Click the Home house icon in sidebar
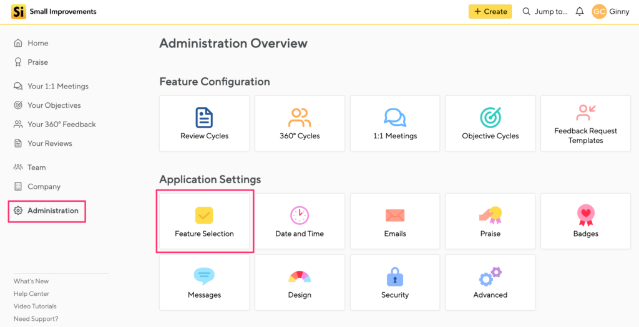This screenshot has height=327, width=639. click(18, 43)
